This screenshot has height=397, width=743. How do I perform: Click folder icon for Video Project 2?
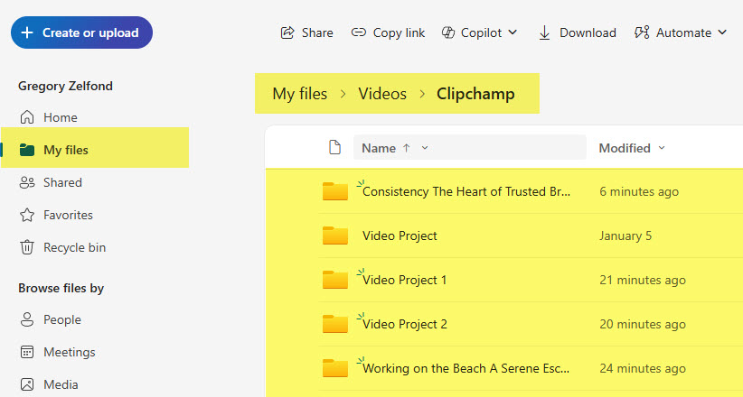(x=335, y=324)
